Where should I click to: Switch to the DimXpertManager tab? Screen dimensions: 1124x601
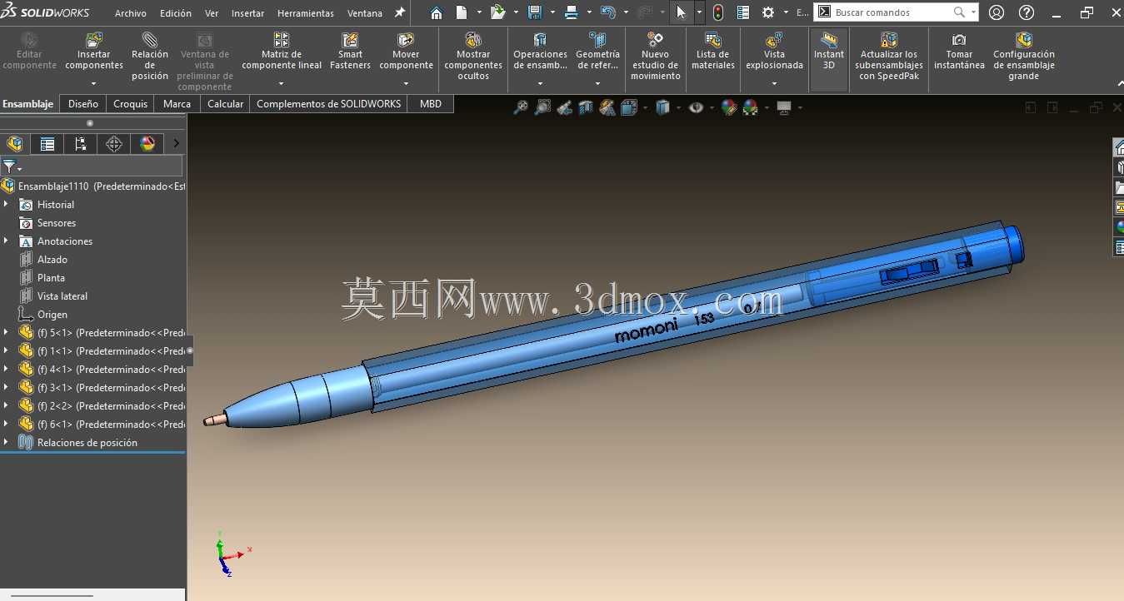click(x=114, y=144)
